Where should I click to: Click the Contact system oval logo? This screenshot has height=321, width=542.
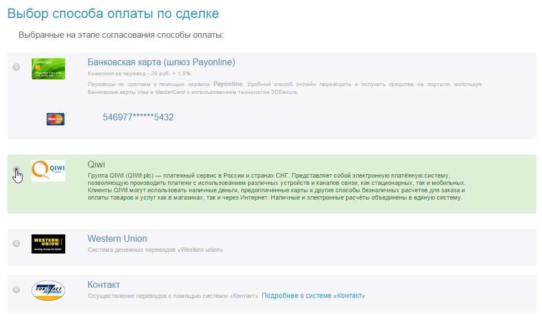coord(48,291)
